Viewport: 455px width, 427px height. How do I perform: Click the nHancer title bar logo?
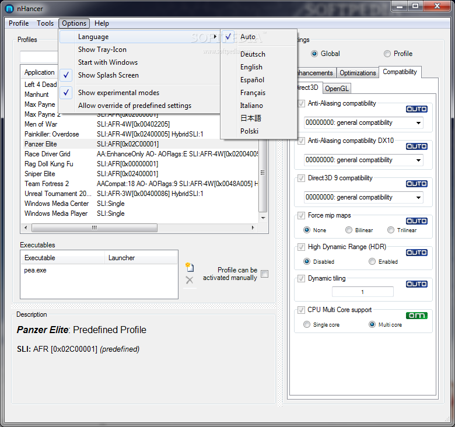point(9,9)
